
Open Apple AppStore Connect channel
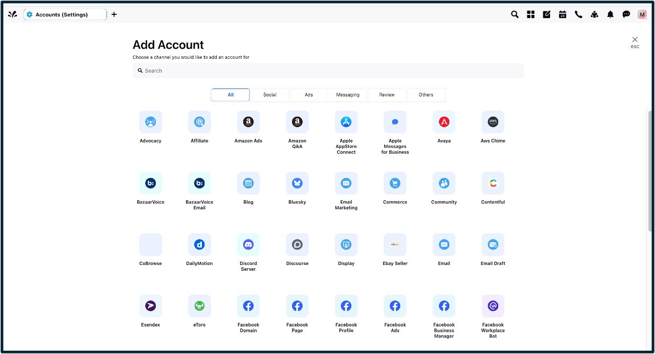click(x=346, y=122)
